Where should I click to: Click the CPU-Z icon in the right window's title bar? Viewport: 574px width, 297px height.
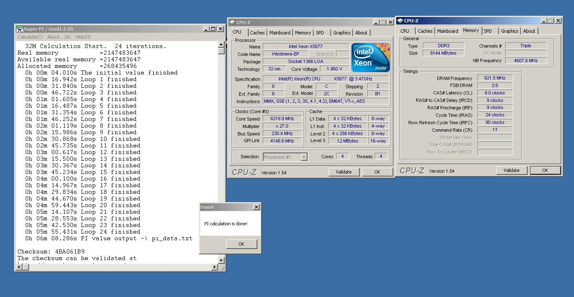click(x=400, y=21)
